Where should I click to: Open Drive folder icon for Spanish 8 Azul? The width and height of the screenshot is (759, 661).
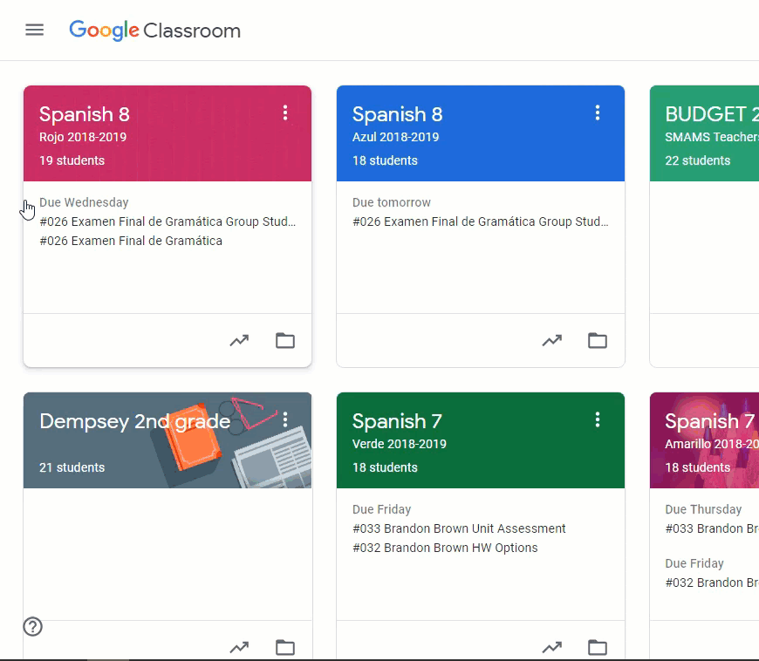(598, 341)
